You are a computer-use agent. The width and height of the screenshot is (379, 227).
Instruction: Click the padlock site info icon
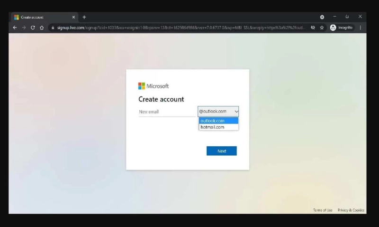pos(53,28)
